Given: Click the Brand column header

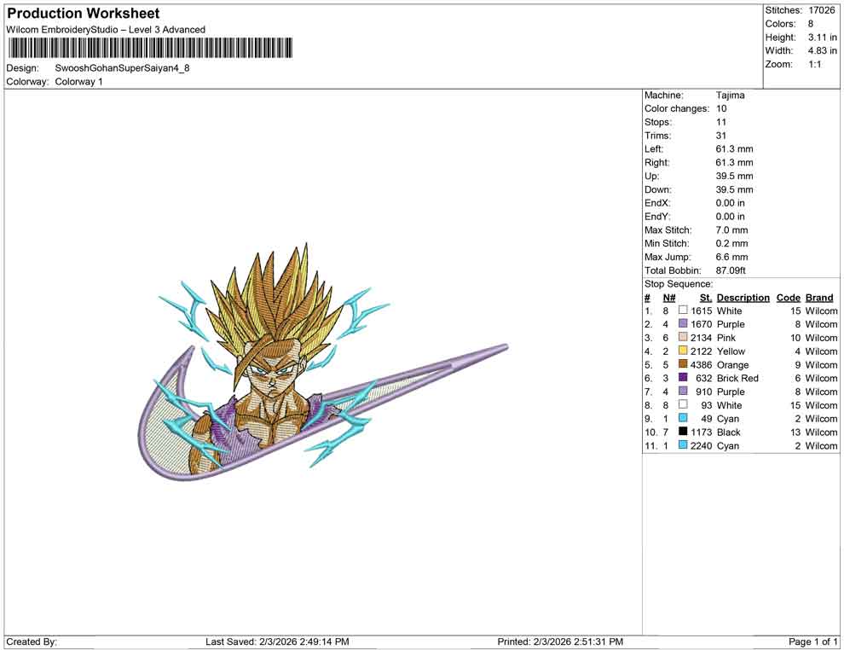Looking at the screenshot, I should click(819, 298).
